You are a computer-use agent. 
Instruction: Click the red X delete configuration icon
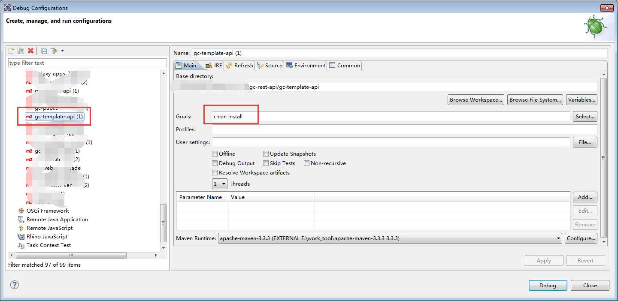click(30, 51)
